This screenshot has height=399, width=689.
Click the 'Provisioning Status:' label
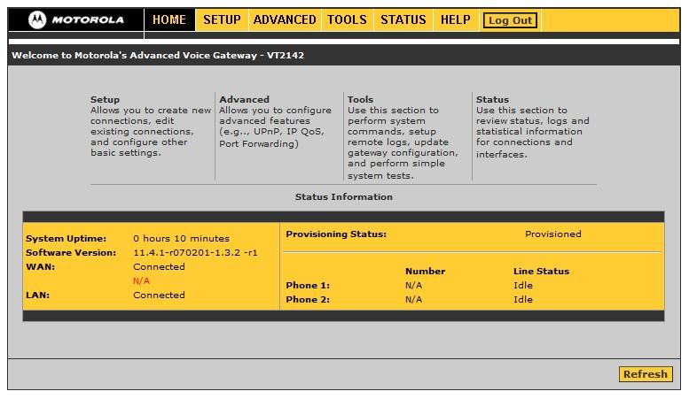[336, 234]
